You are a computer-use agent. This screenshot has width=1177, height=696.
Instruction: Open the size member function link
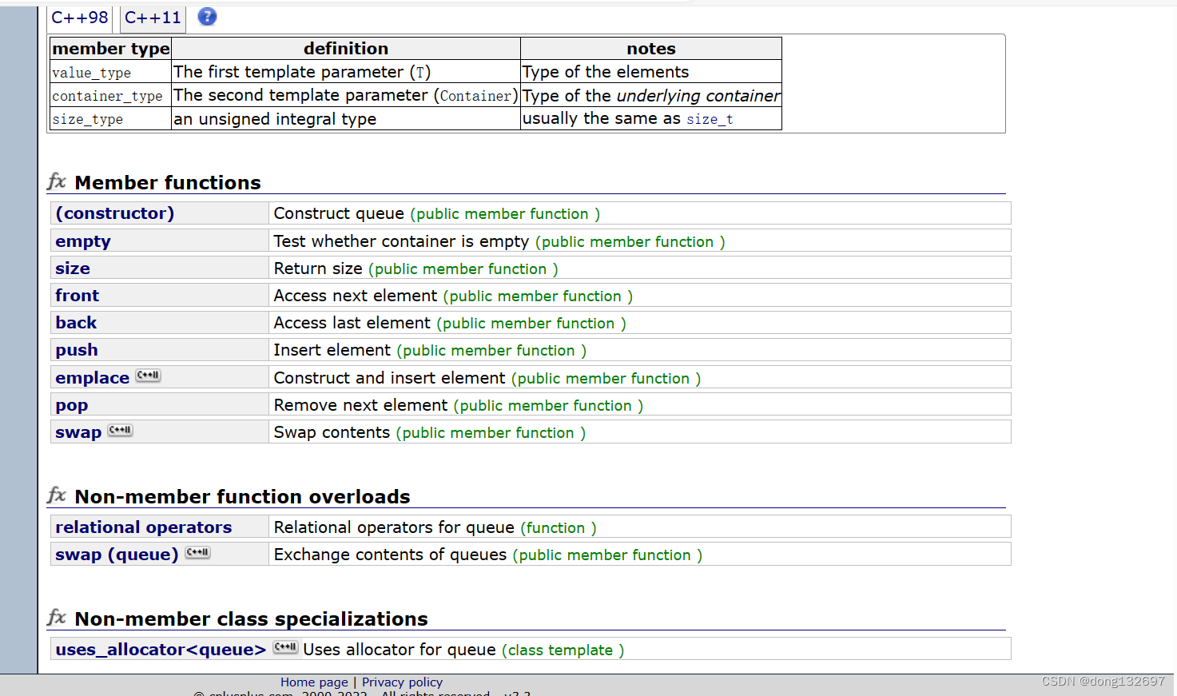click(73, 268)
